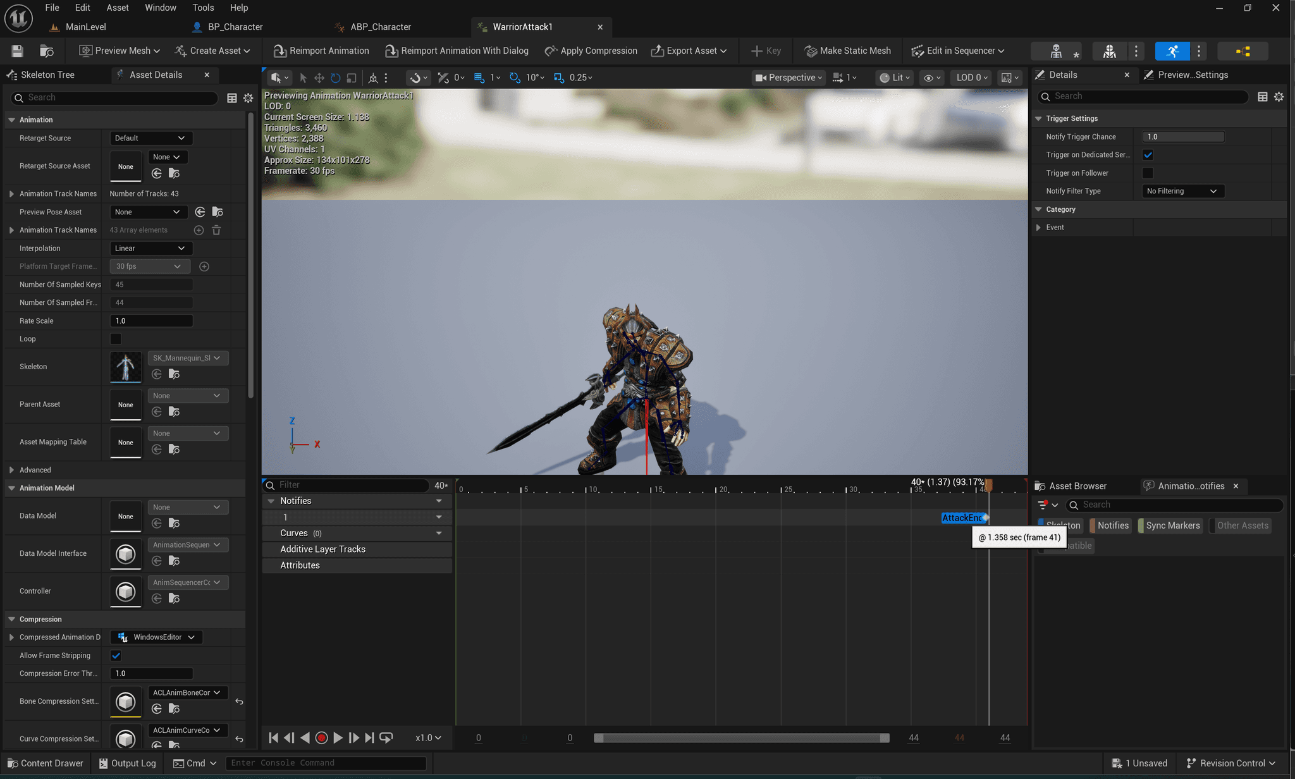Click the Make Static Mesh button
Image resolution: width=1295 pixels, height=779 pixels.
click(x=847, y=51)
